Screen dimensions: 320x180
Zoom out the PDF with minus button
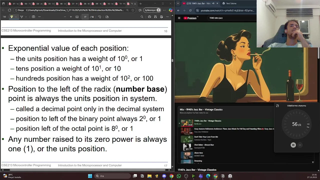(65, 17)
